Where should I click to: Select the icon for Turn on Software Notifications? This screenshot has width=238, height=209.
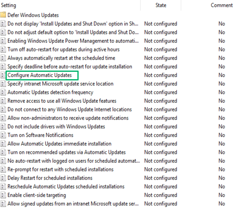click(3, 135)
